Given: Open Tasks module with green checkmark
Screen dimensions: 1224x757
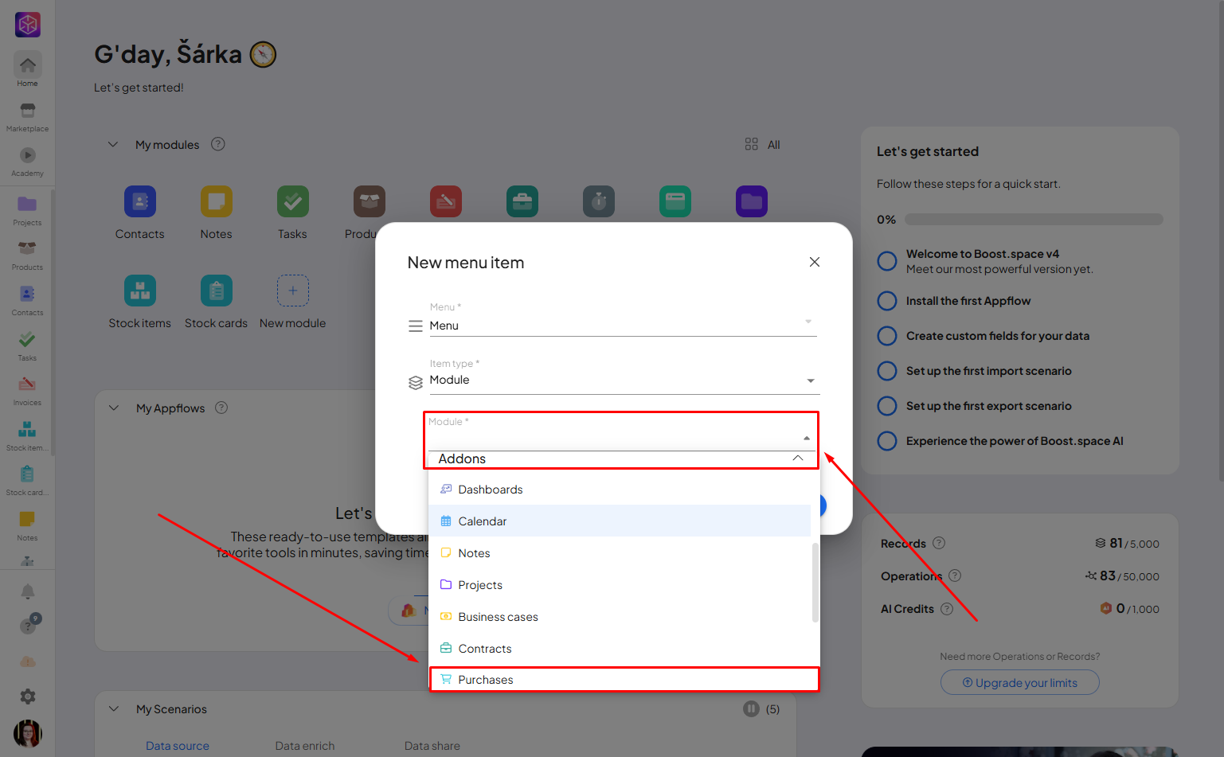Looking at the screenshot, I should pos(292,202).
